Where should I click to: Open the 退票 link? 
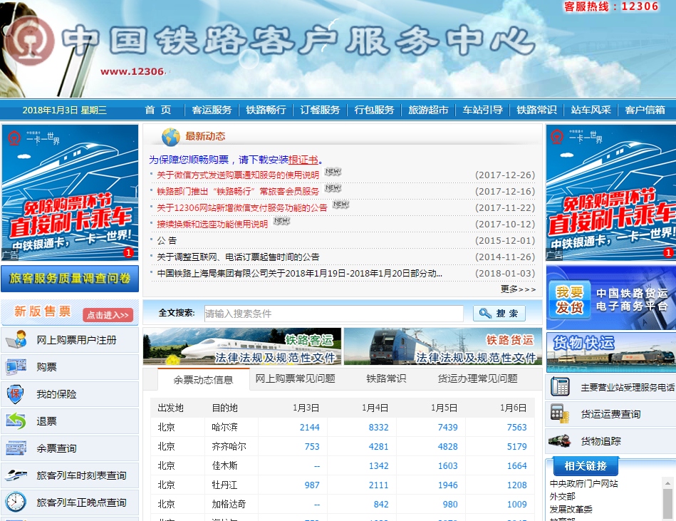click(x=46, y=421)
